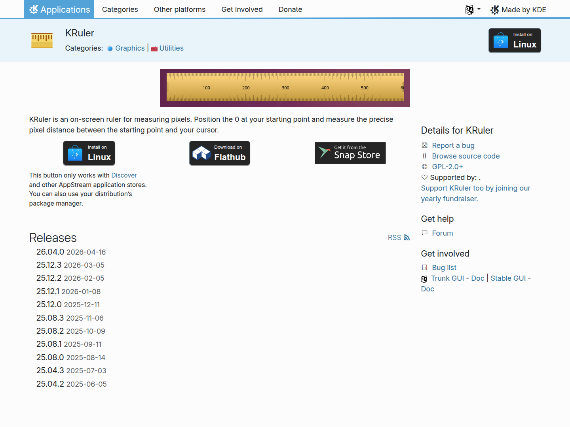
Task: Click release 25.08.1 dated 2025-09-11
Action: pos(69,344)
